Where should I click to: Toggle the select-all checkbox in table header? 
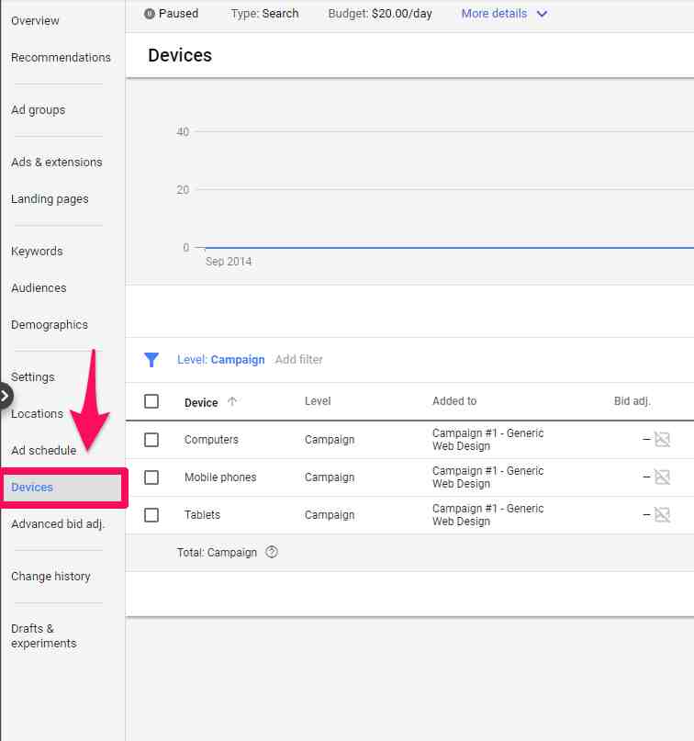pyautogui.click(x=151, y=401)
